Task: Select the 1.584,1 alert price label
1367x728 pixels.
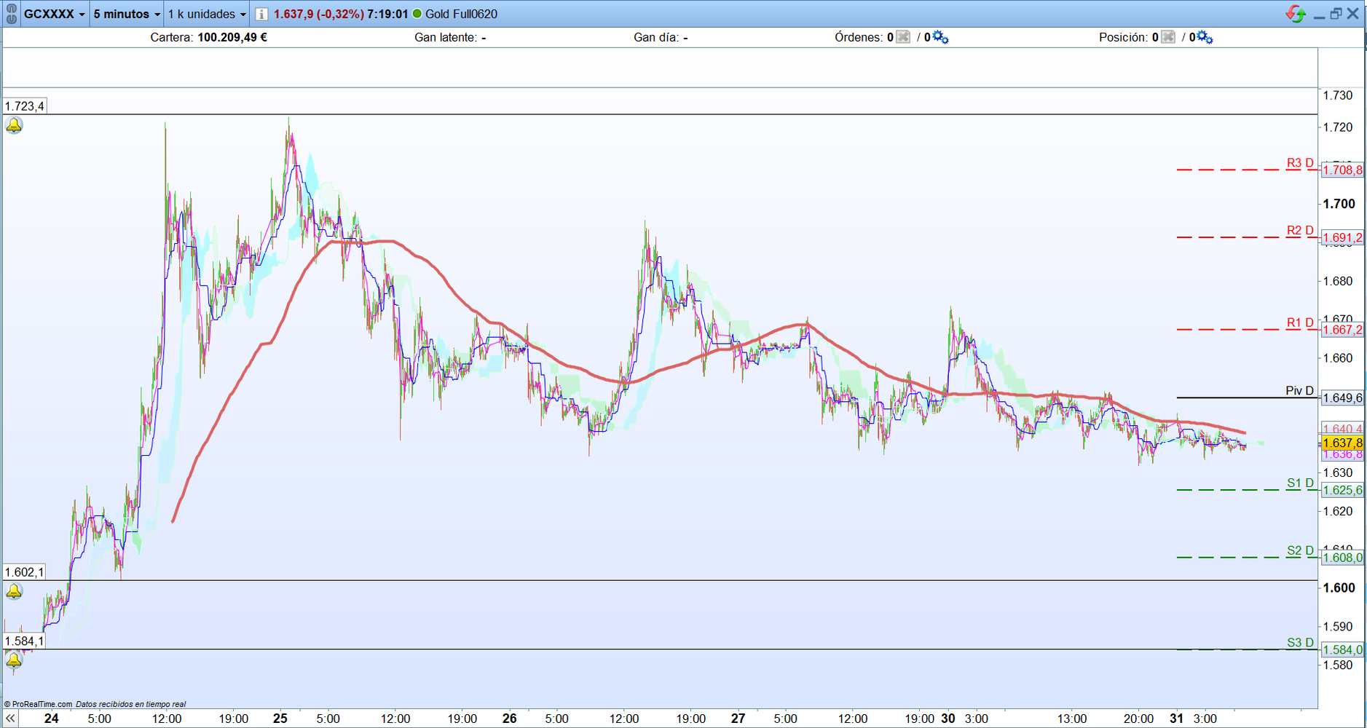Action: coord(25,641)
